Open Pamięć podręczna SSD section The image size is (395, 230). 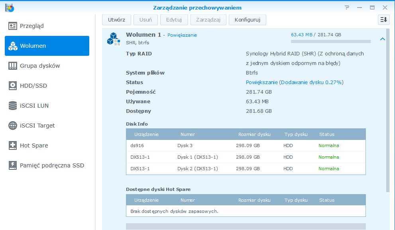tap(47, 165)
